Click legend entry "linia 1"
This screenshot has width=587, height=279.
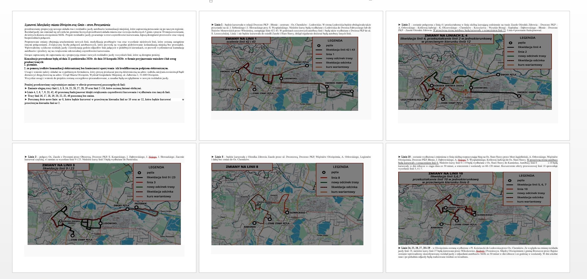pos(330,54)
